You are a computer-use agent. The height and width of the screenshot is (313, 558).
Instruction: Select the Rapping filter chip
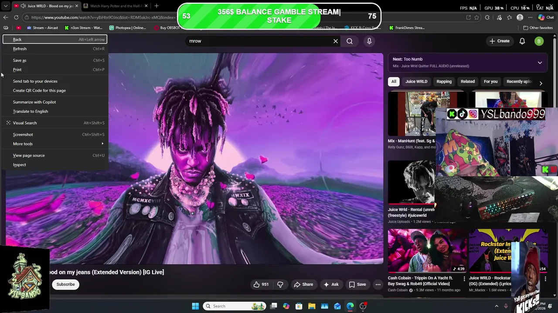click(x=444, y=81)
